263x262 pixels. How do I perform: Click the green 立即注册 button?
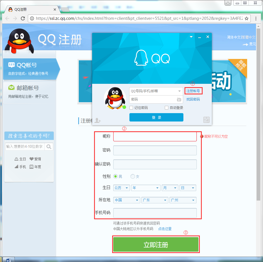[156, 245]
